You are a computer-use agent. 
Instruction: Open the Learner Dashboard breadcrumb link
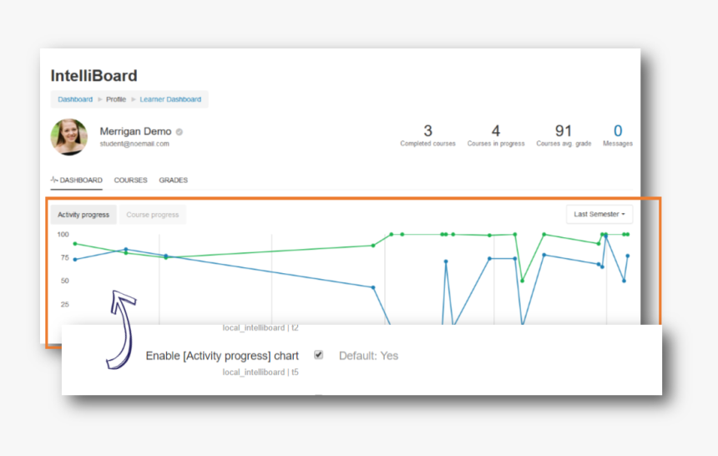[170, 99]
